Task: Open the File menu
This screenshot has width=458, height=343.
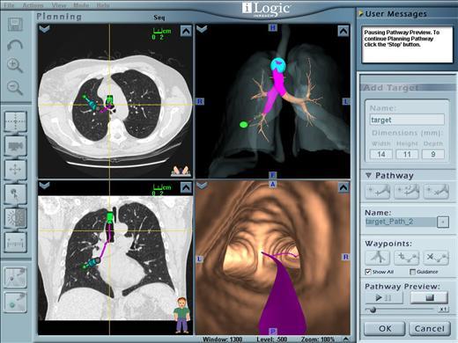Action: [10, 5]
